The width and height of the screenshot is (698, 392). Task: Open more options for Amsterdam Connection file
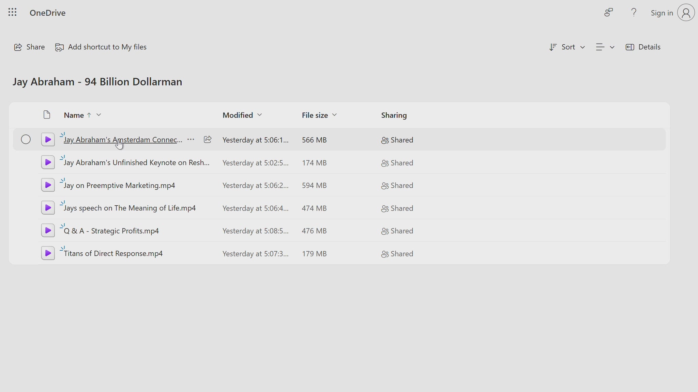pyautogui.click(x=191, y=139)
